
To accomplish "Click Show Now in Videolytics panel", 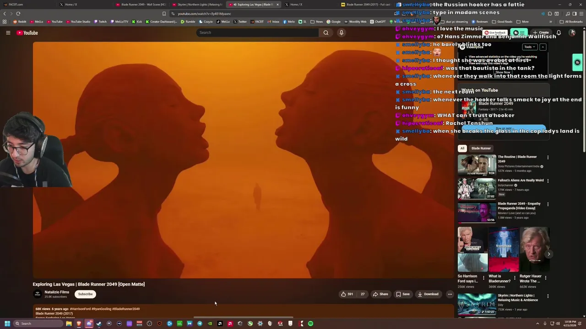I will 502,72.
